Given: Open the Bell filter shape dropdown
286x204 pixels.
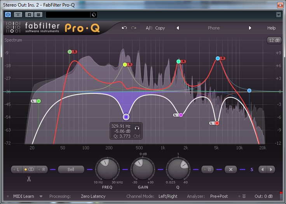Looking at the screenshot, I should point(71,169).
